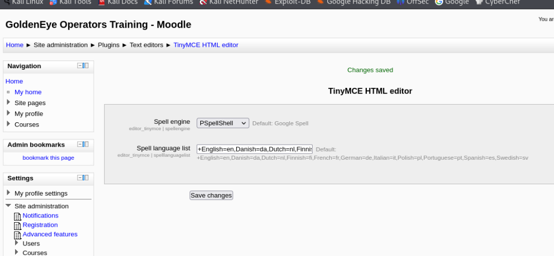Click the Registration page icon
This screenshot has height=256, width=554.
18,225
